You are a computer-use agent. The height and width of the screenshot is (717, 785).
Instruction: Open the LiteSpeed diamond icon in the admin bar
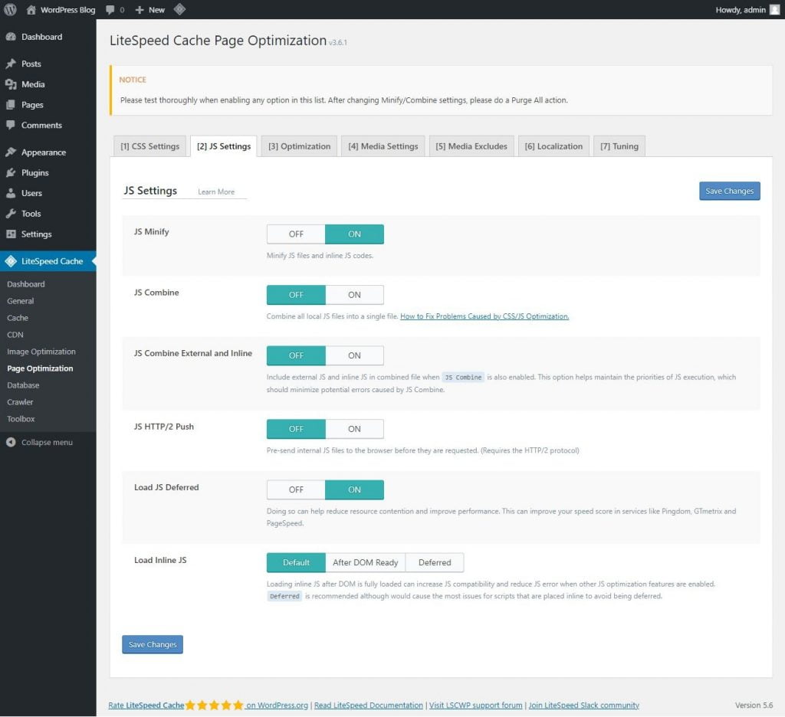click(x=179, y=9)
